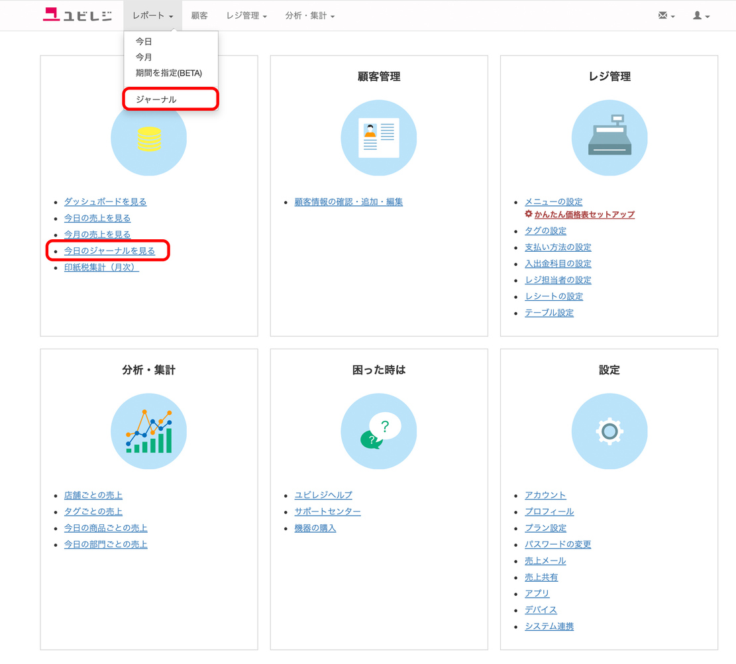Click the 顧客管理 card heading
The image size is (736, 664).
pos(379,77)
